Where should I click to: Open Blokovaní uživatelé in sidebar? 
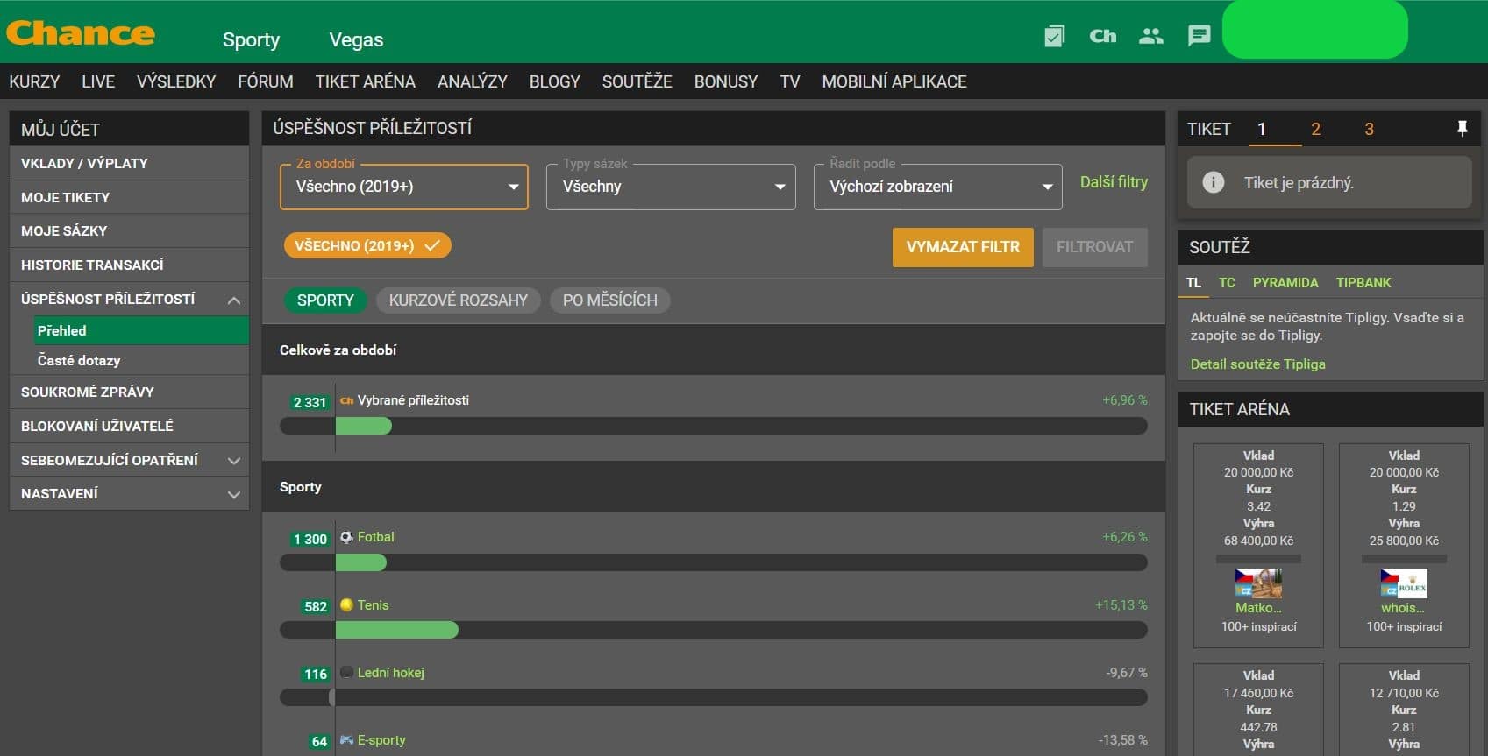(x=129, y=427)
